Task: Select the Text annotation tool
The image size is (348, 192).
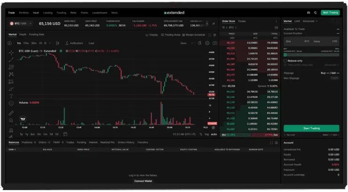Action: 11,96
